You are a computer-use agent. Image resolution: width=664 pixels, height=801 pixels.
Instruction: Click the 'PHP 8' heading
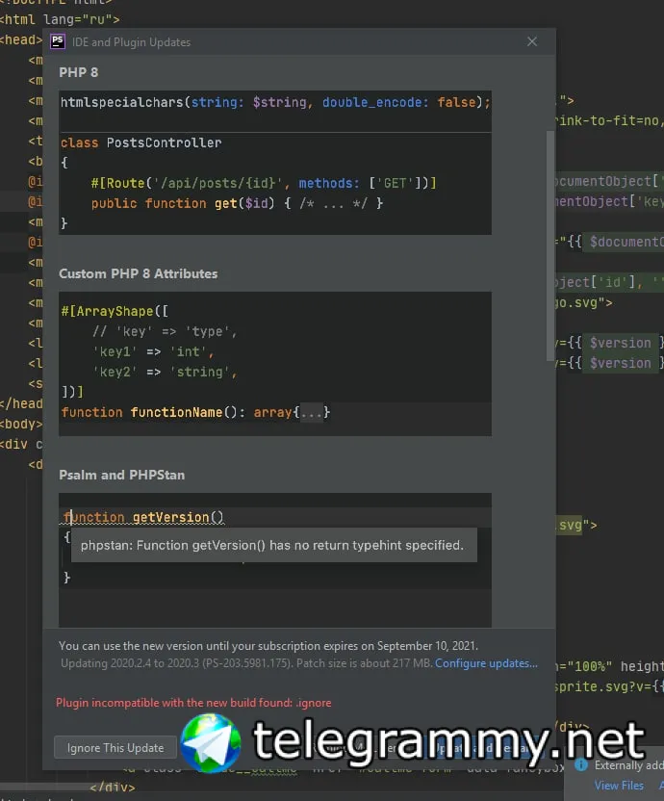79,72
